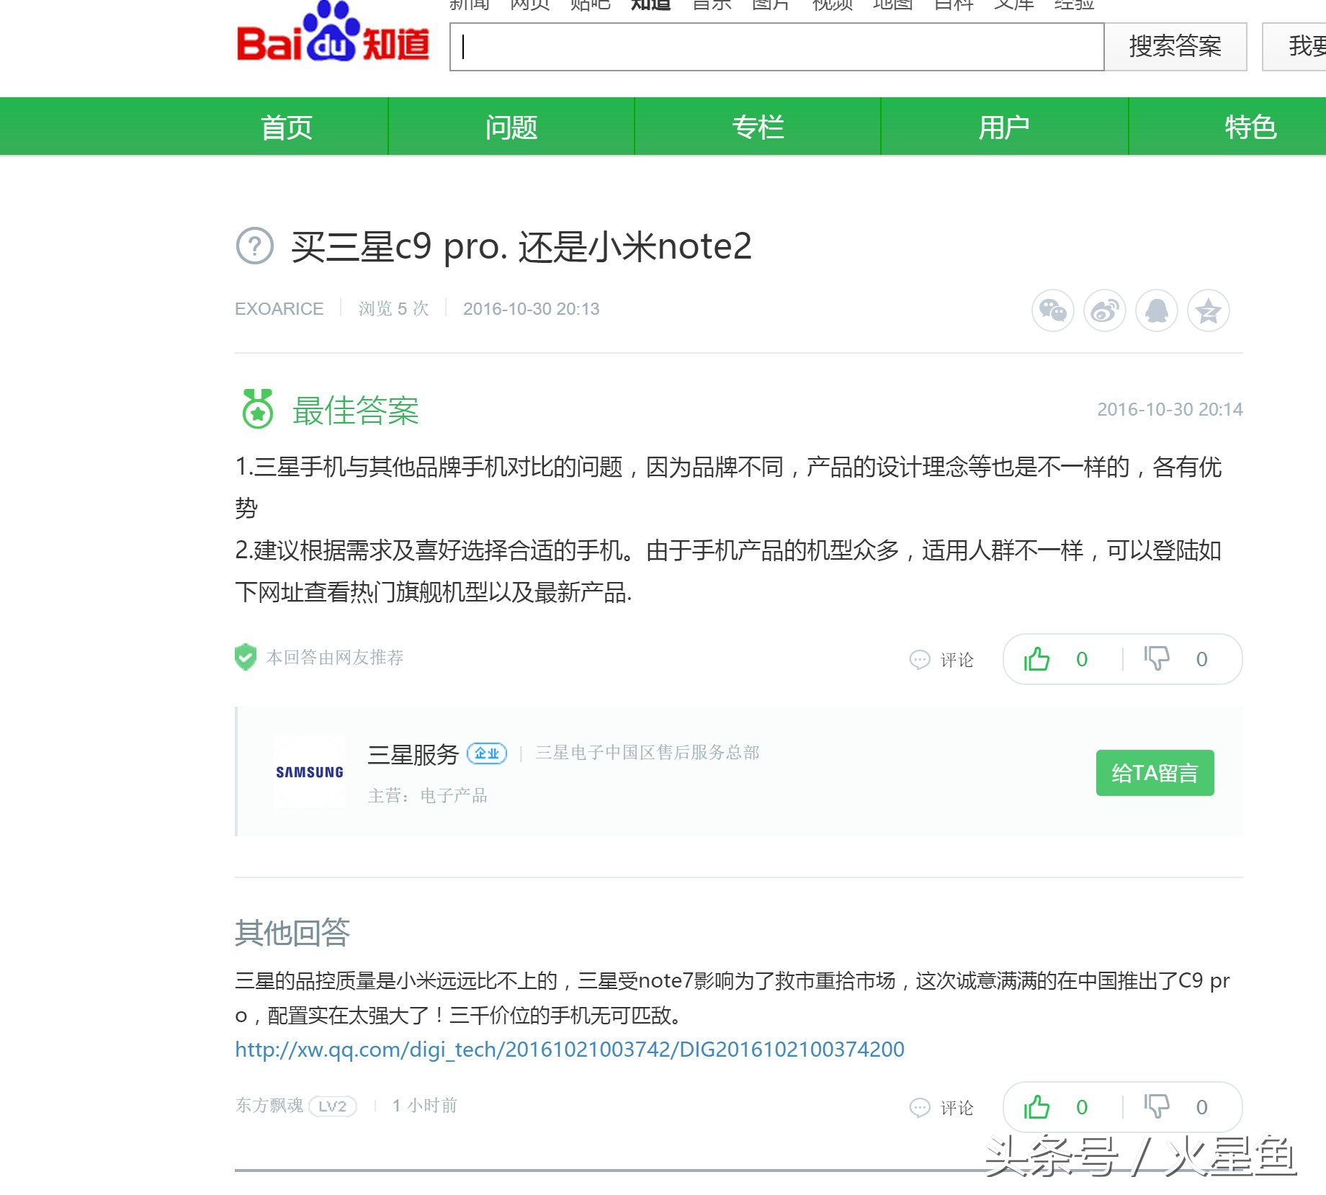Open the 首页 tab

point(287,127)
